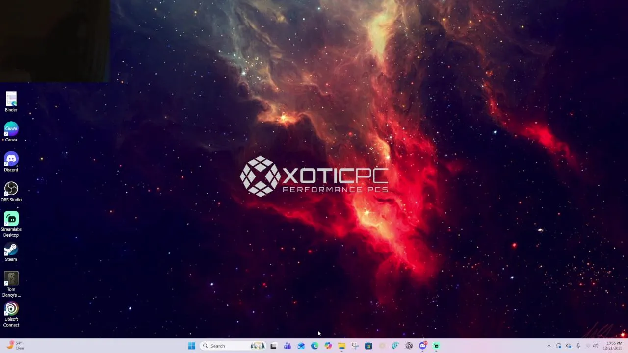
Task: Open Copilot from the taskbar
Action: pos(328,346)
